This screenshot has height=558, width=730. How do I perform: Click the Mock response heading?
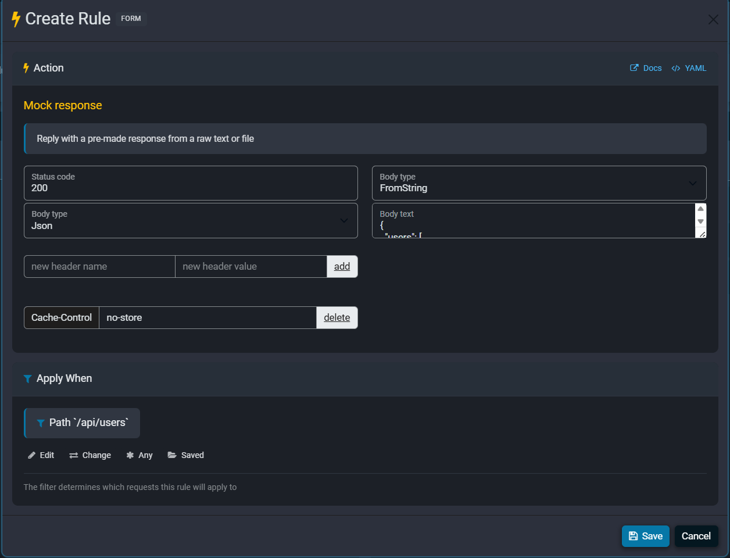[63, 105]
